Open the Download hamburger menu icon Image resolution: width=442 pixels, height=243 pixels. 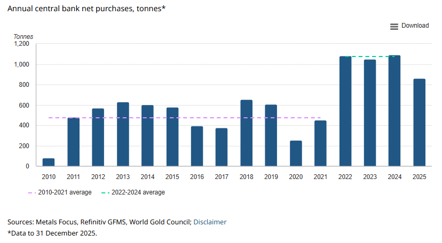tap(394, 27)
